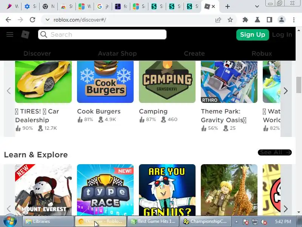
Task: Click the 5:42 PM clock
Action: pos(283,221)
